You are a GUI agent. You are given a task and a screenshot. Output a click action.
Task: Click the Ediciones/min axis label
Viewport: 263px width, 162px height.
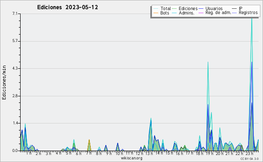click(x=4, y=82)
